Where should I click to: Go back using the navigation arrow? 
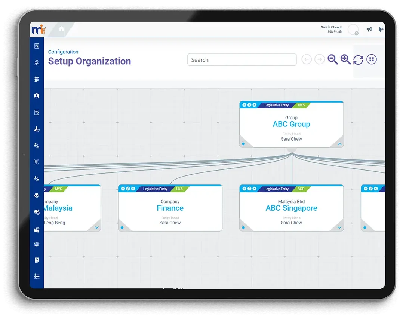307,59
